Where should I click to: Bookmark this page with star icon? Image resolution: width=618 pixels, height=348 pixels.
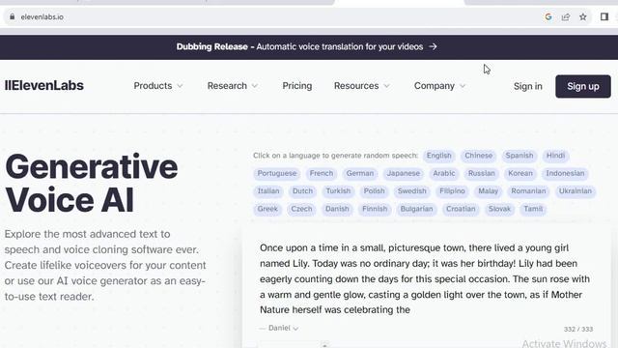[583, 17]
